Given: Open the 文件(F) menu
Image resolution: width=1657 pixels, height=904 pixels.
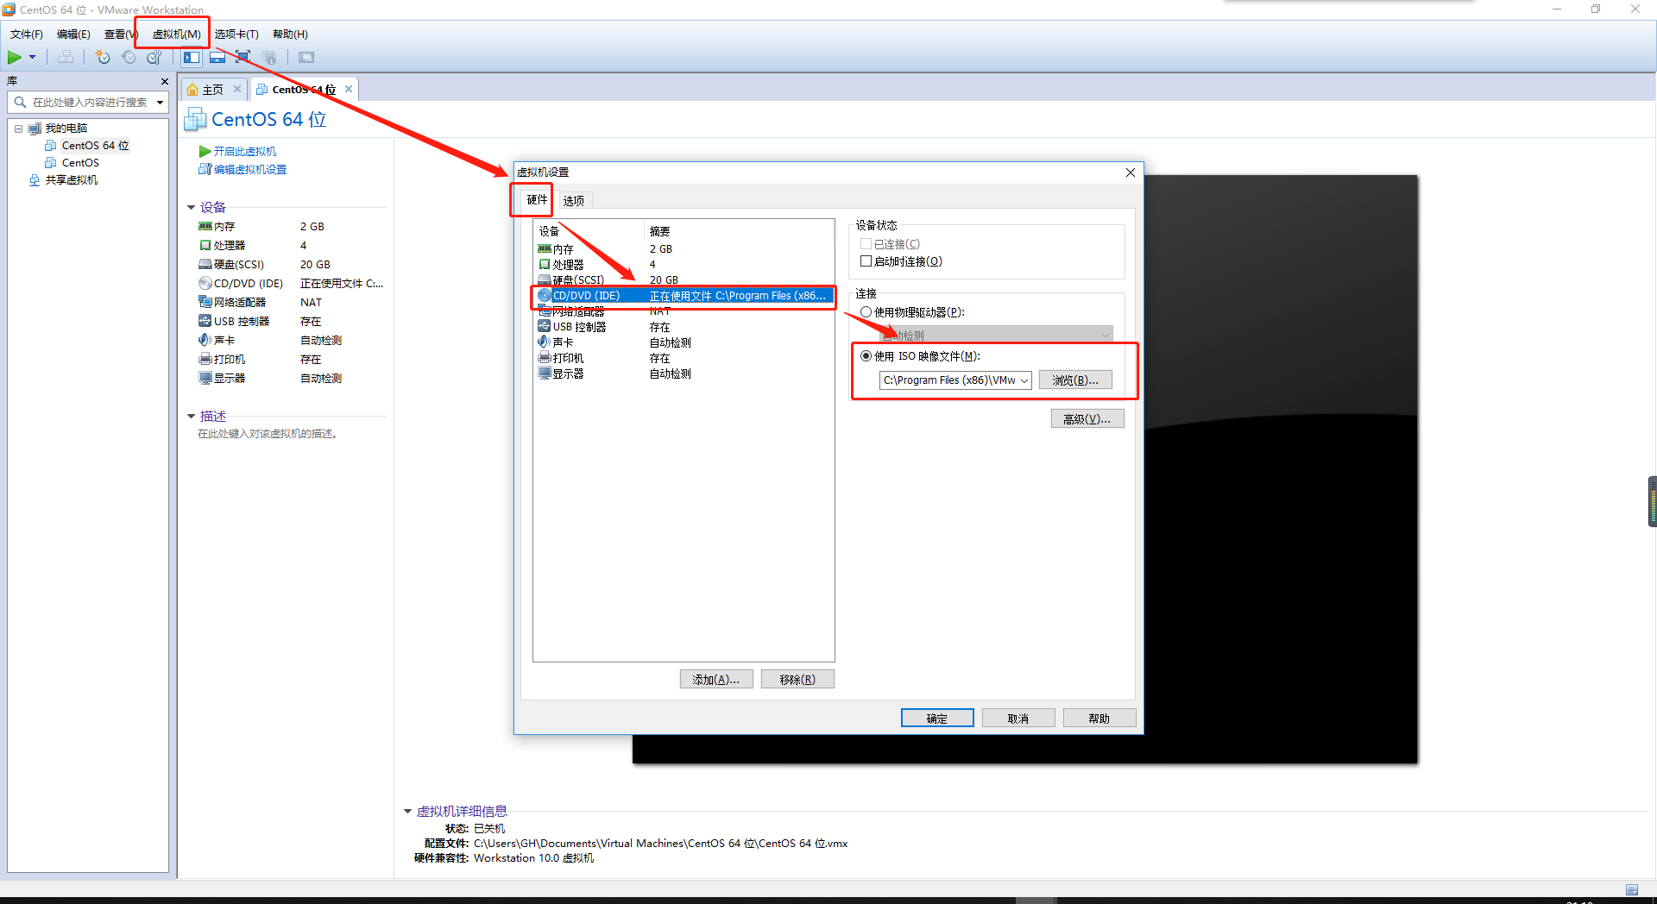Looking at the screenshot, I should click(x=27, y=35).
